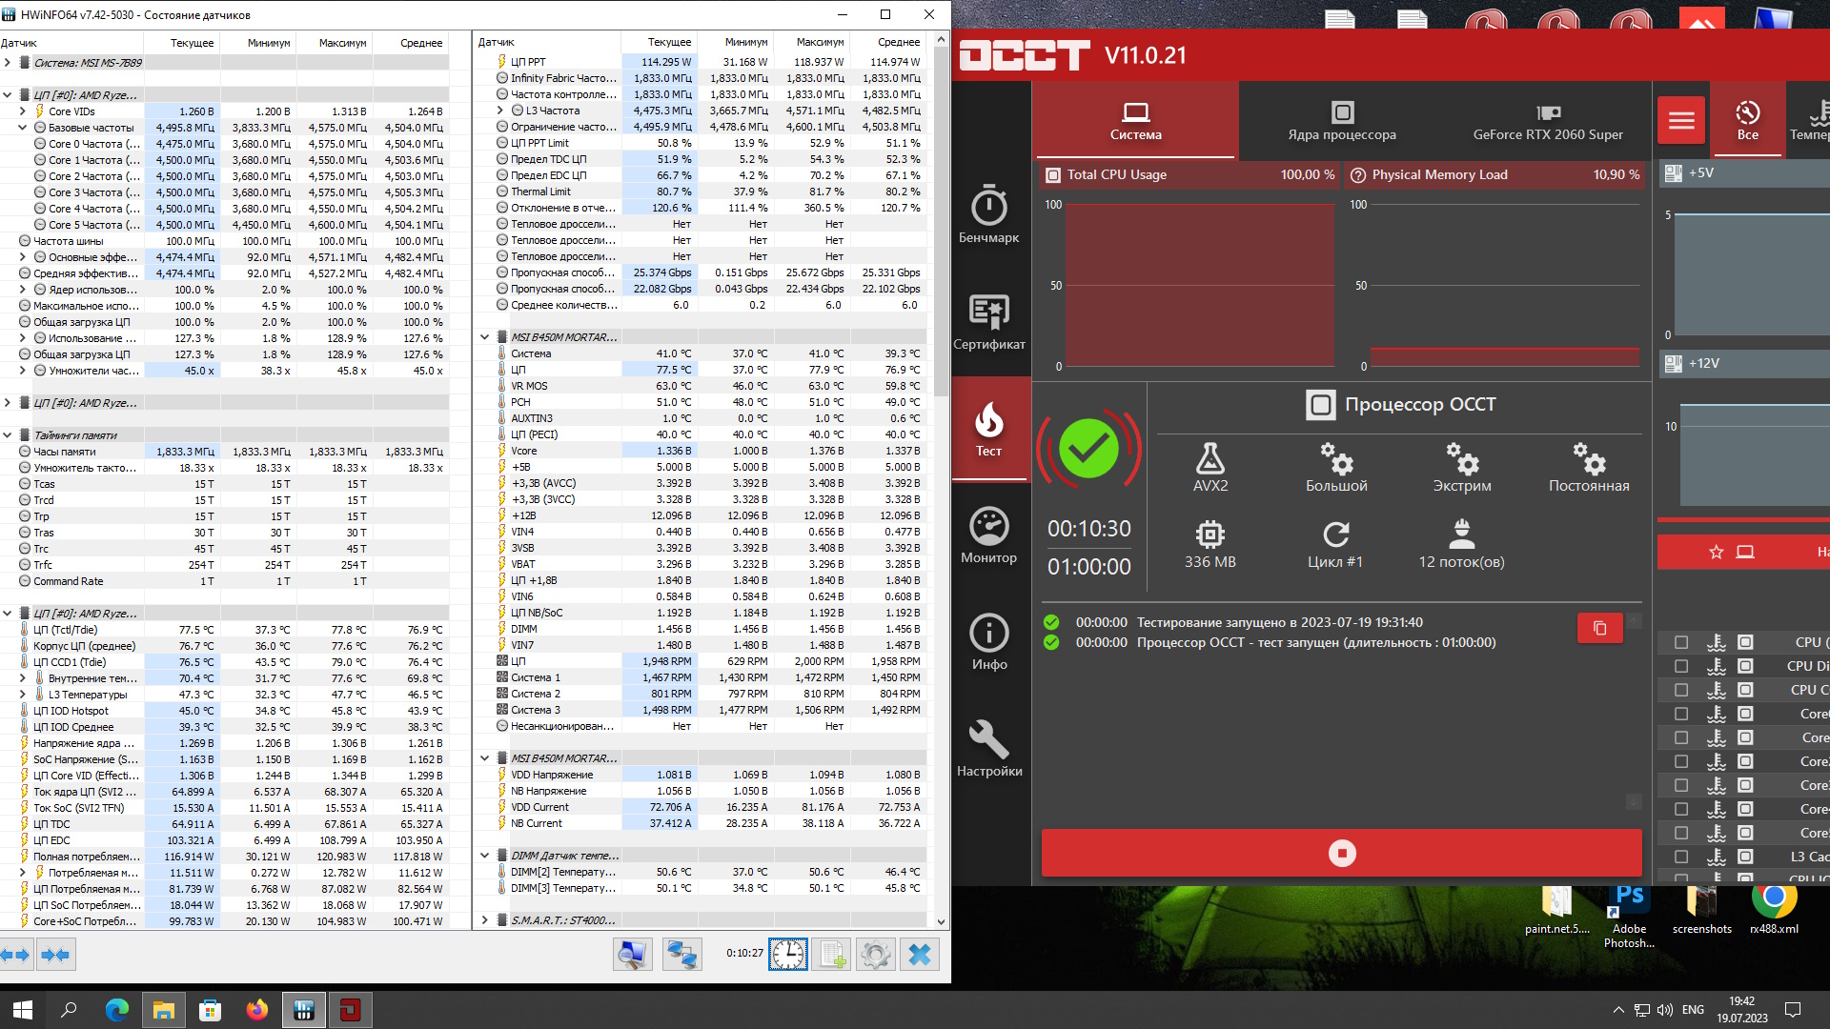This screenshot has height=1029, width=1830.
Task: Expand the Система MSI MS-7B89 tree node
Action: click(8, 63)
